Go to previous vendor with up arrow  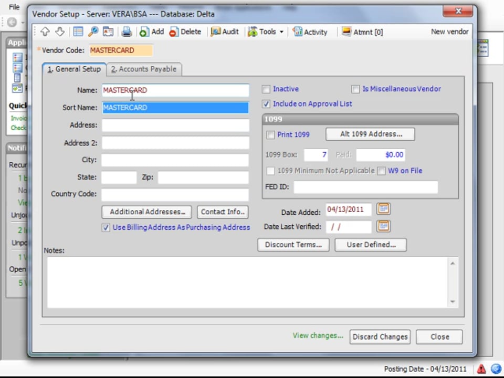point(45,31)
